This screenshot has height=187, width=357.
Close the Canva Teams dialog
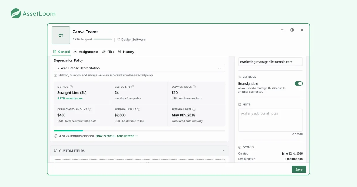tap(302, 30)
